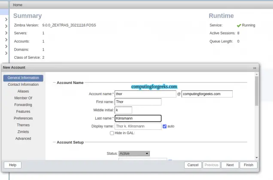Viewport: 273px width, 180px height.
Task: Uncheck the auto display name checkbox
Action: coord(164,126)
